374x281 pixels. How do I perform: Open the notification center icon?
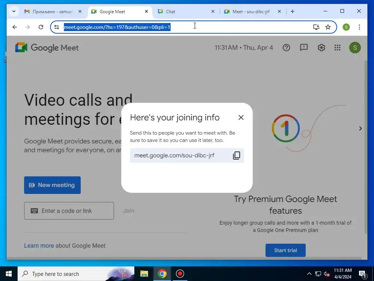point(362,274)
